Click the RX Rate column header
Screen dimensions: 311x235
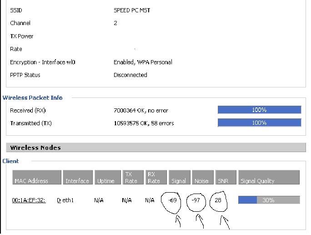point(156,178)
